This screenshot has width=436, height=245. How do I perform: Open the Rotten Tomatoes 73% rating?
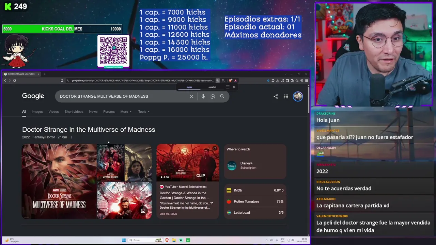click(x=255, y=201)
